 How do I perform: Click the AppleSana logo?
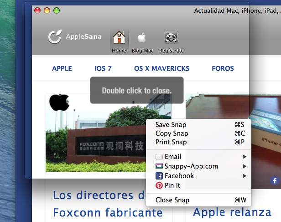point(75,37)
